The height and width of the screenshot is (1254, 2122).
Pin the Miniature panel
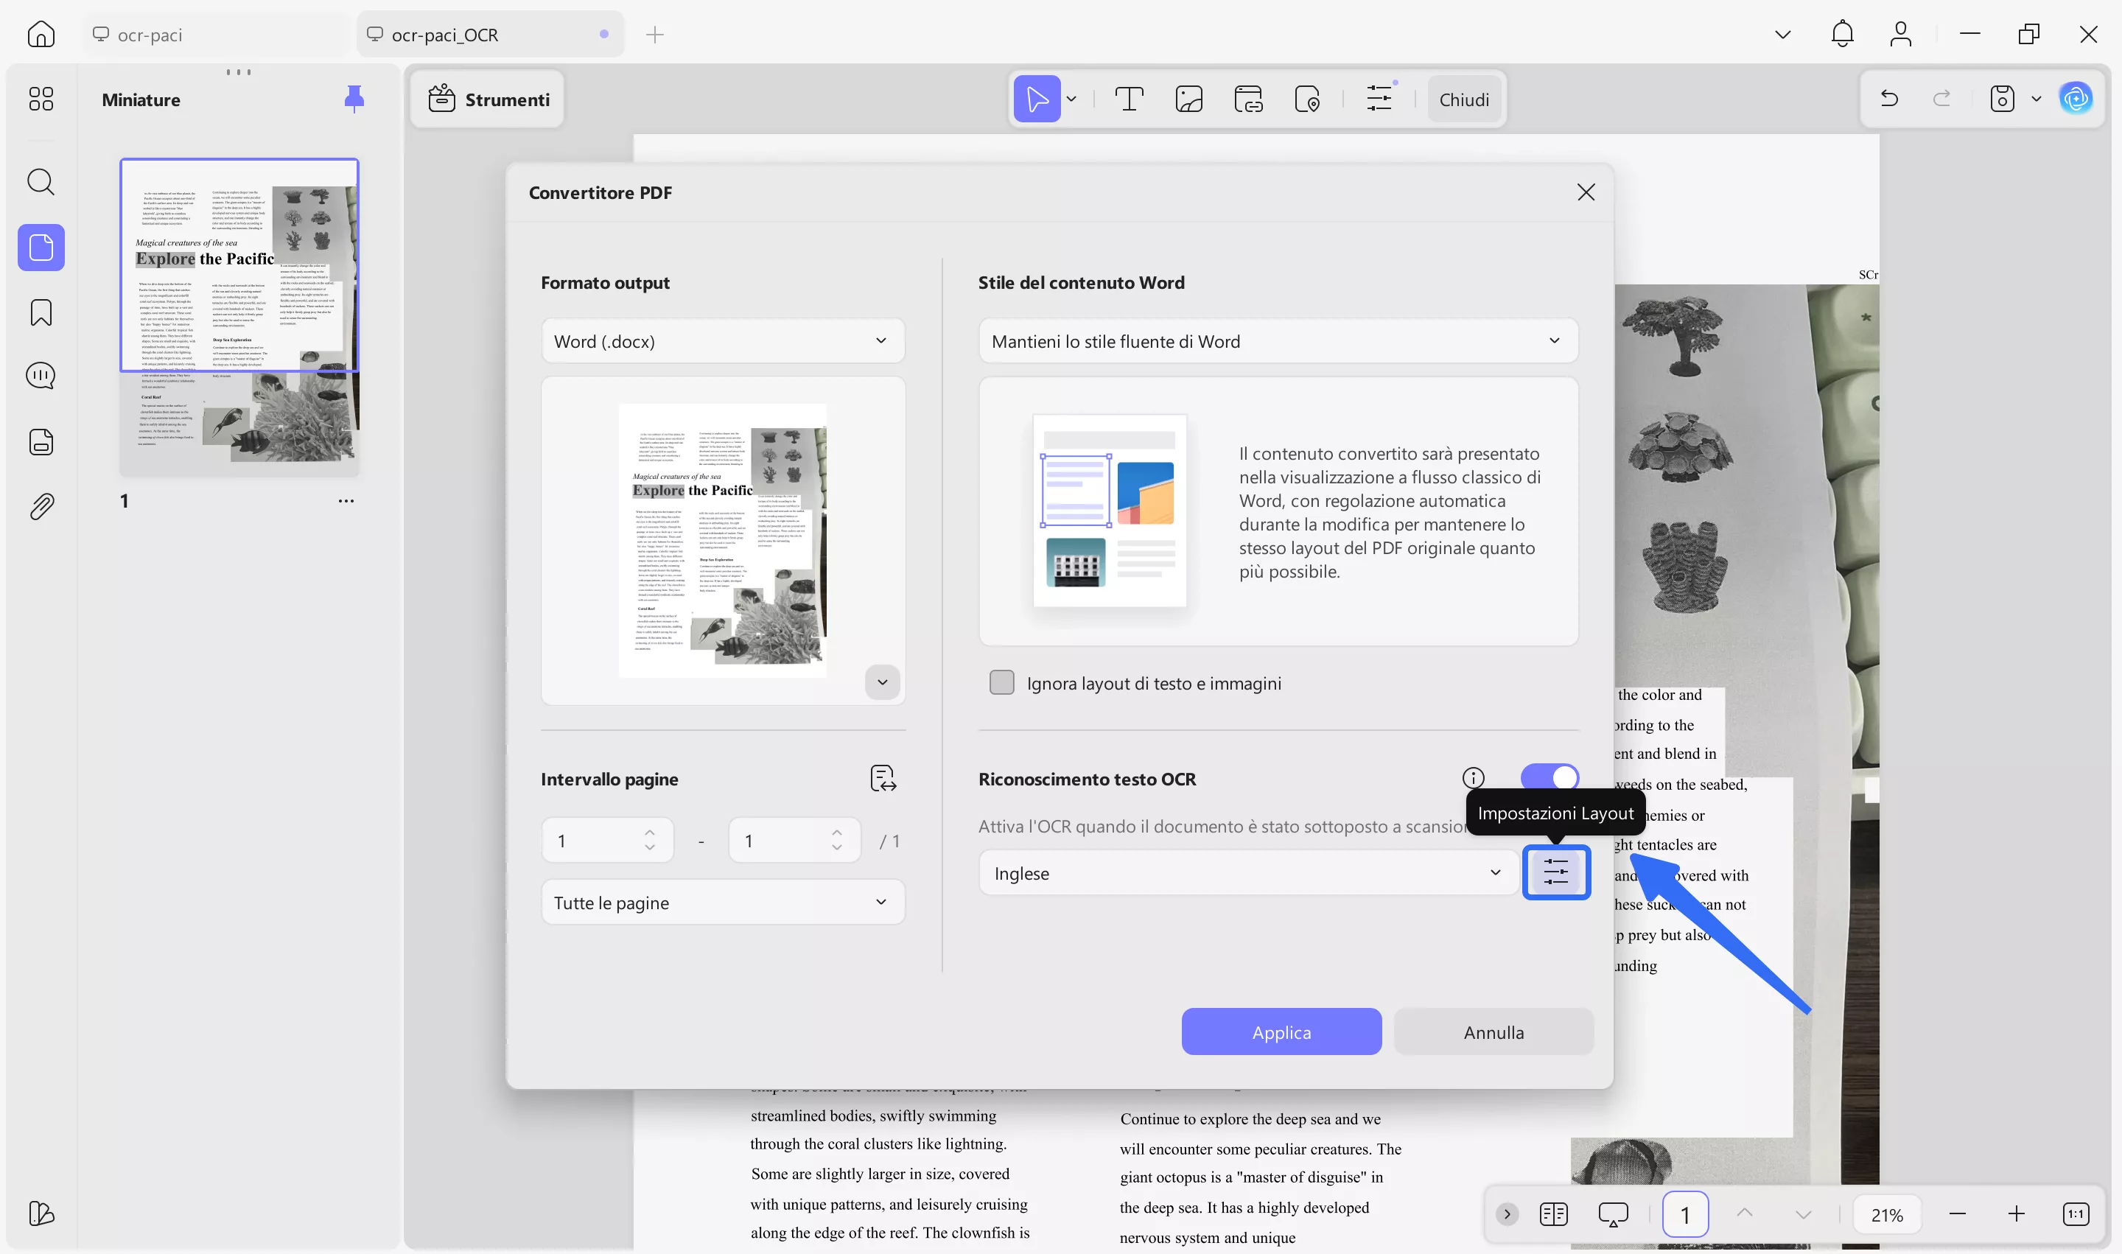(354, 99)
